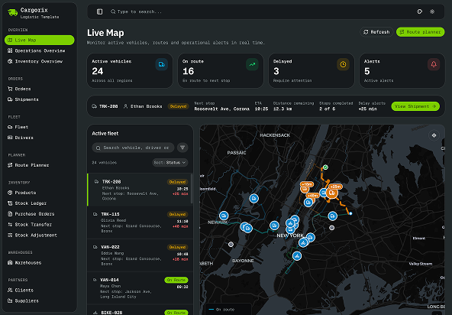
Task: Click the map recenter icon
Action: 434,135
